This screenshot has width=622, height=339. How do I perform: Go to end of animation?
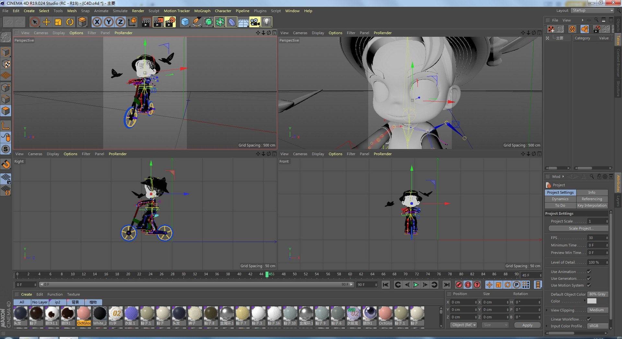(446, 285)
